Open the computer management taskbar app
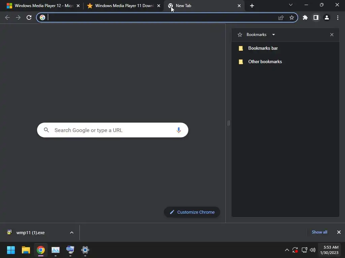Viewport: 345px width, 258px height. 70,250
